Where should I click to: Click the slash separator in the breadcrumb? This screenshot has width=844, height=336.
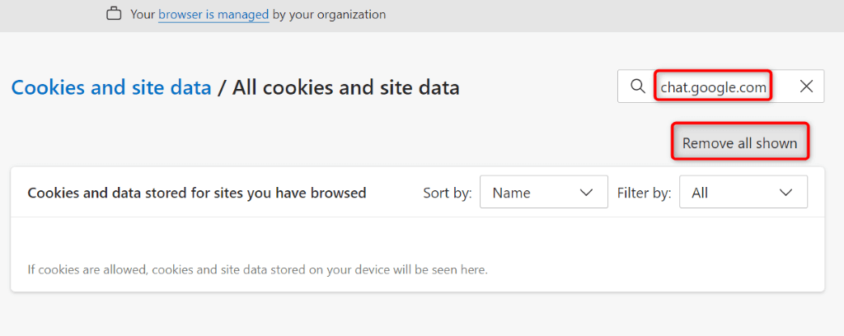(222, 87)
